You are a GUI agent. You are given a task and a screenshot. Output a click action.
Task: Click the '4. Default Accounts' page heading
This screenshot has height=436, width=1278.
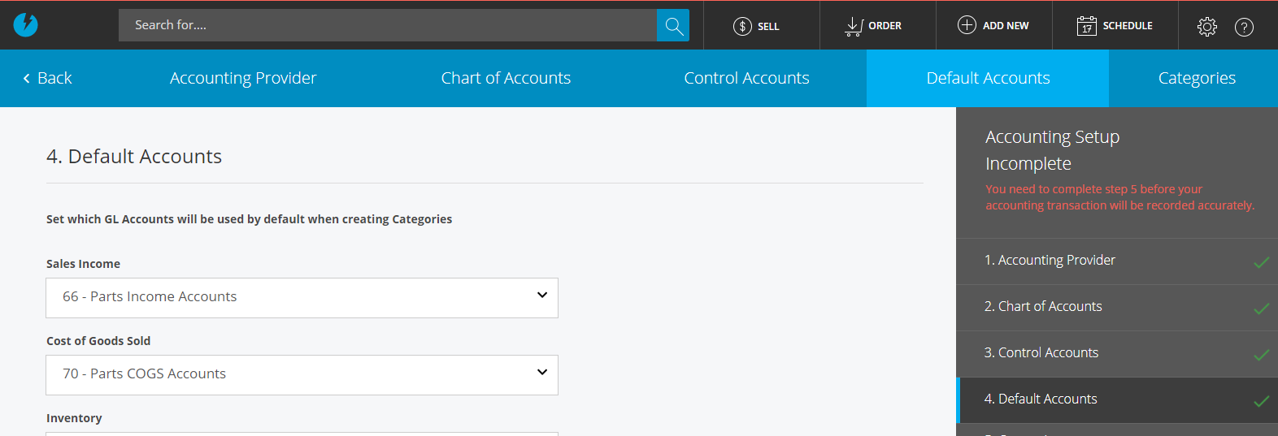134,156
